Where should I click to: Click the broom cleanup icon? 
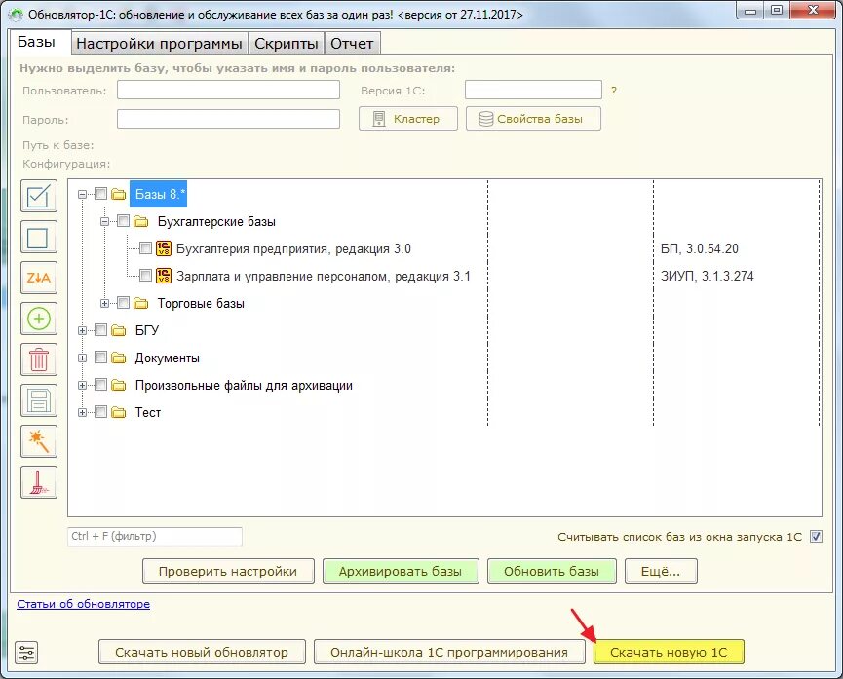39,482
